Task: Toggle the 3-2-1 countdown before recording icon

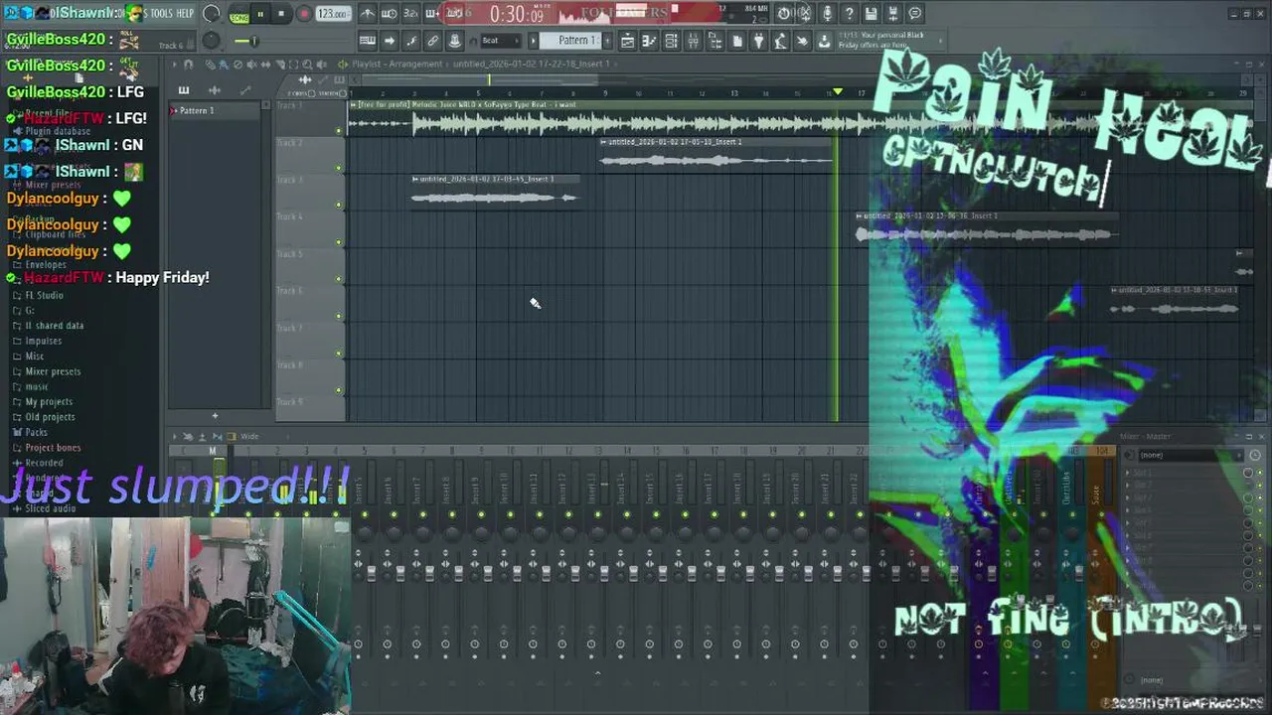Action: [x=410, y=14]
